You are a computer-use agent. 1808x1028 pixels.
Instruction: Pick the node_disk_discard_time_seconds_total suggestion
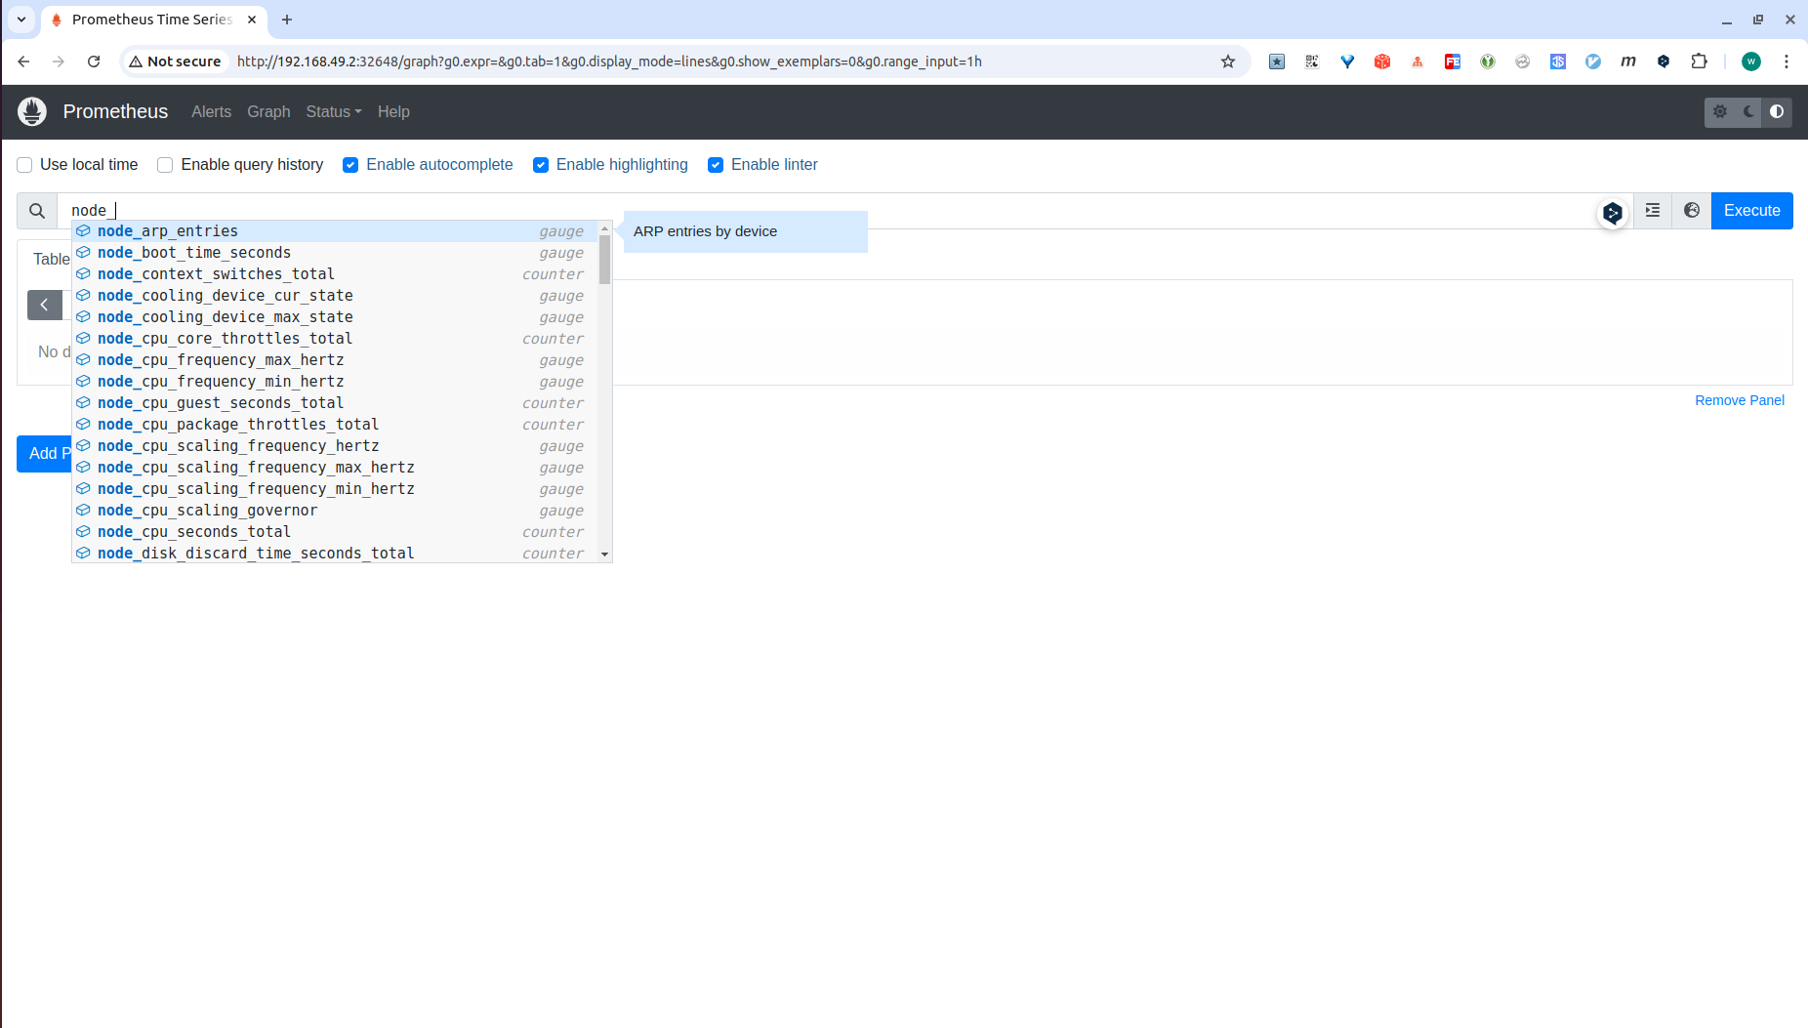coord(335,553)
